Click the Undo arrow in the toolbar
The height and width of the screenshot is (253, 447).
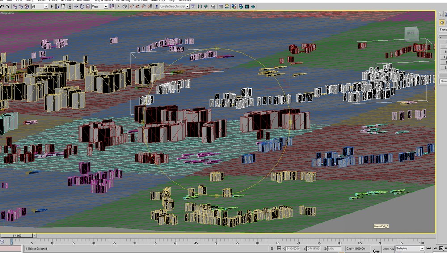[1, 6]
